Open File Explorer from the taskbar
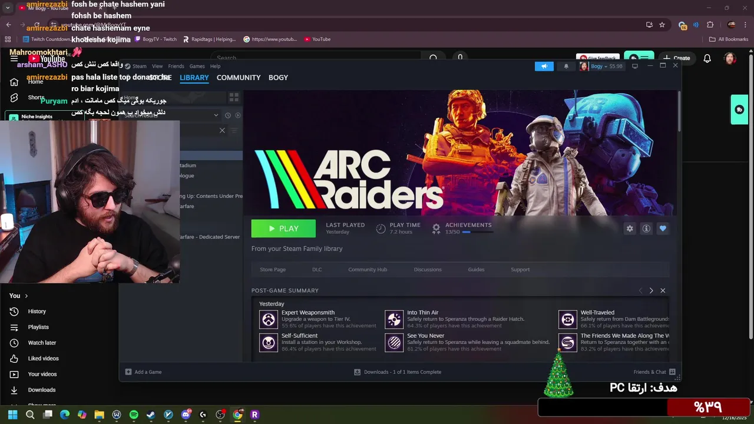Screen dimensions: 754x424 click(x=99, y=415)
